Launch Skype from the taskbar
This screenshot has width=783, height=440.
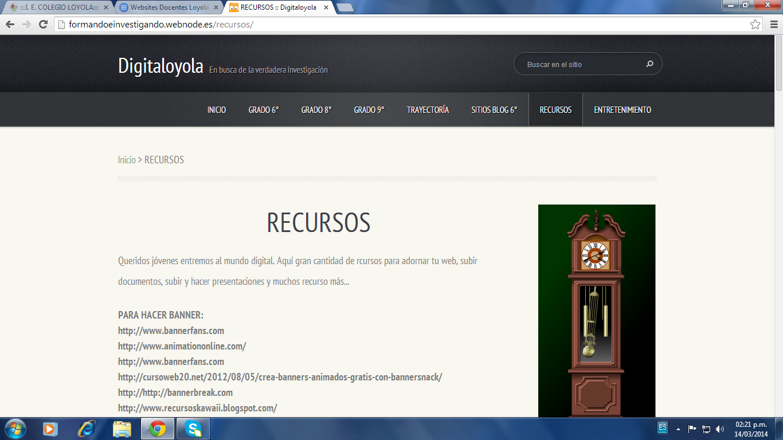click(x=193, y=429)
